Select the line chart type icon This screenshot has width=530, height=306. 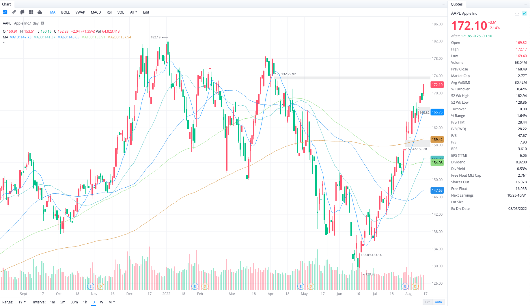(x=5, y=12)
